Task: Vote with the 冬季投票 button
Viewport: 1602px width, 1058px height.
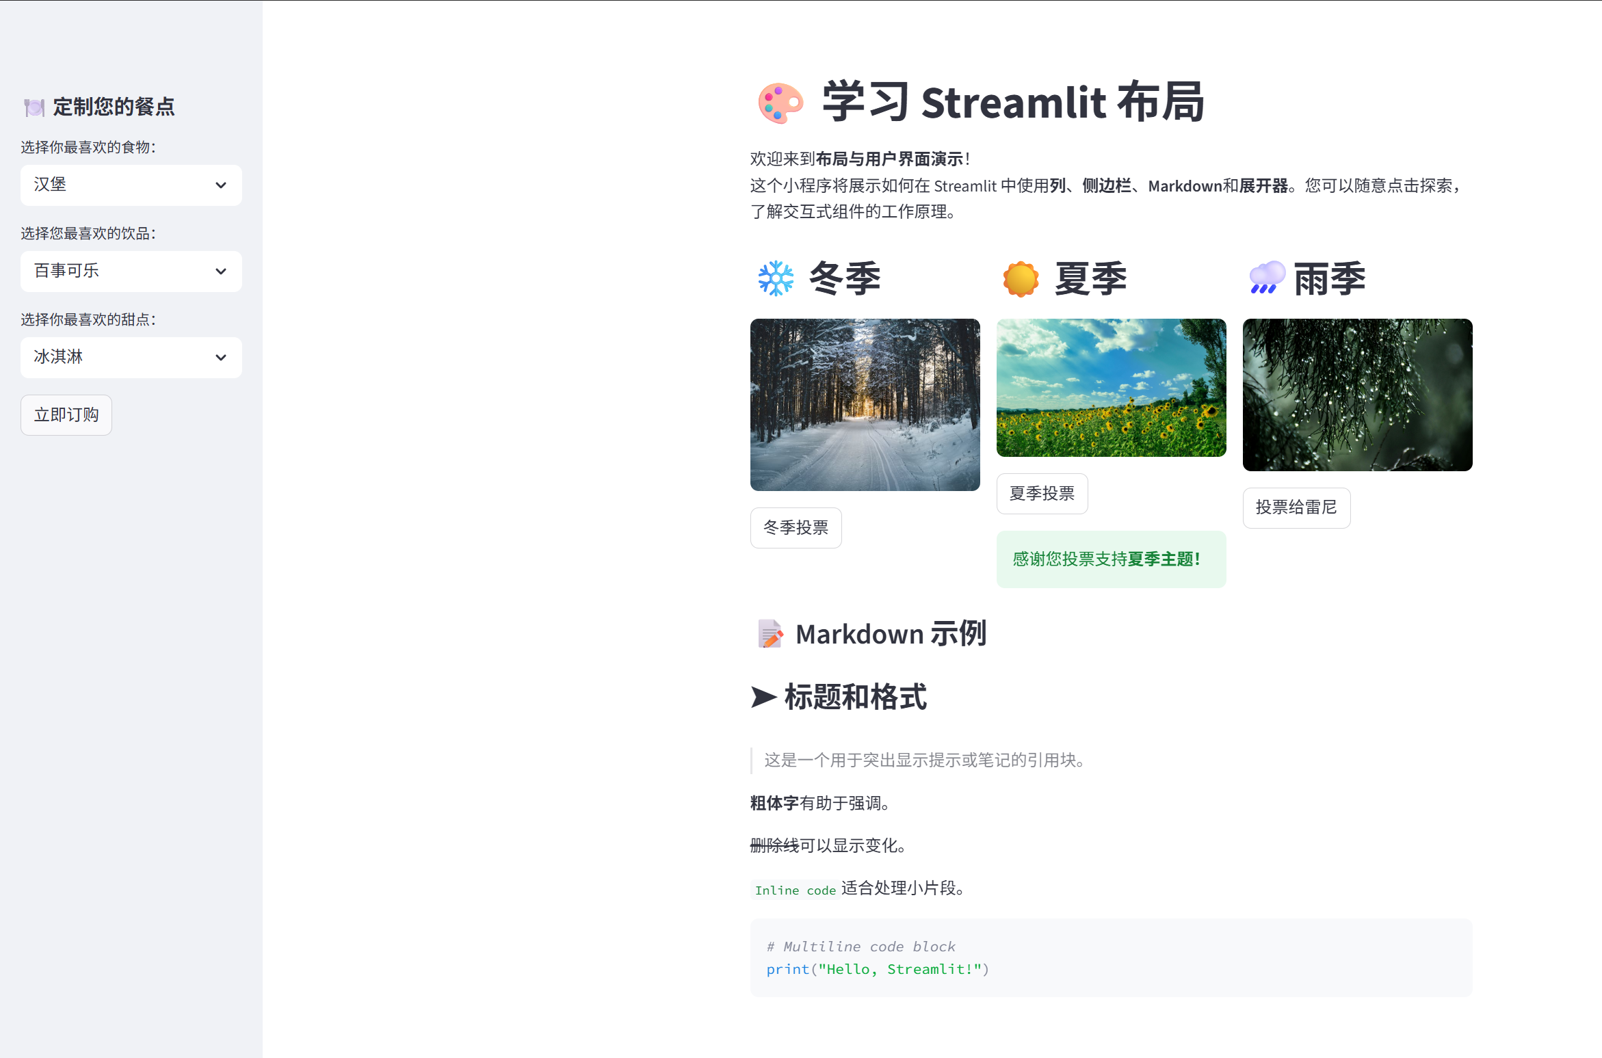Action: [x=796, y=527]
